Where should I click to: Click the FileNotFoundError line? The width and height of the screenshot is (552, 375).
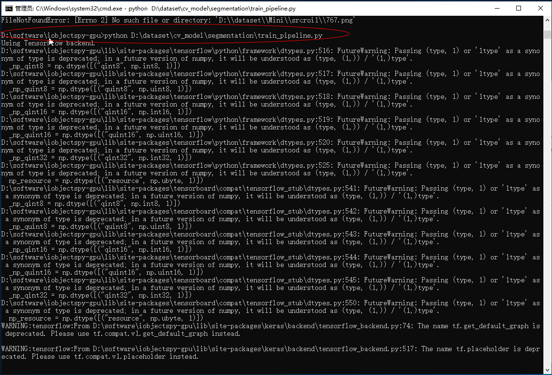click(x=178, y=20)
